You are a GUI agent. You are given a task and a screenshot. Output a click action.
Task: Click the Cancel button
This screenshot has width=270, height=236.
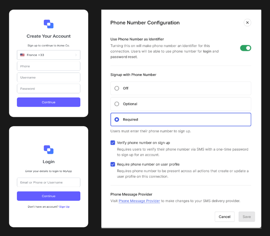pos(224,217)
